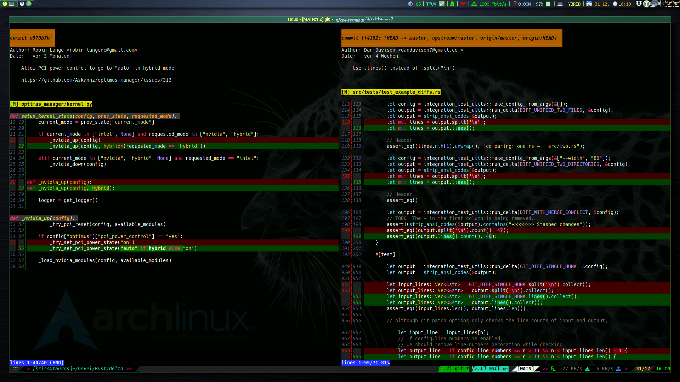
Task: Click the network icon showing 1000 Mbit/s
Action: (474, 4)
